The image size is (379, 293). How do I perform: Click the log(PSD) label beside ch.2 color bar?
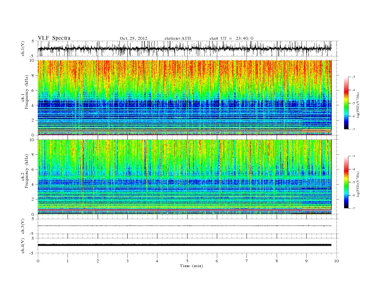(358, 184)
